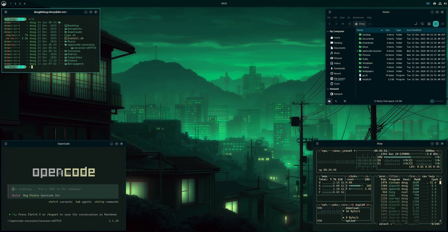This screenshot has width=448, height=232.
Task: Open hamburger menu of OpenCode window
Action: click(x=6, y=144)
